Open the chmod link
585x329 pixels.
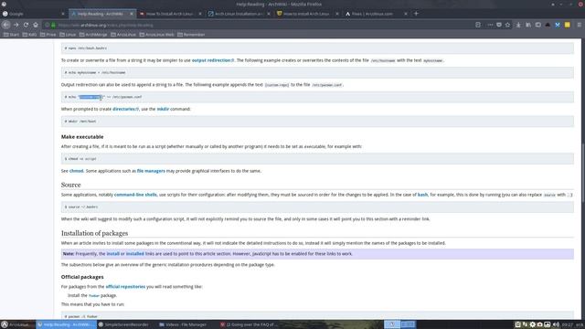[76, 171]
